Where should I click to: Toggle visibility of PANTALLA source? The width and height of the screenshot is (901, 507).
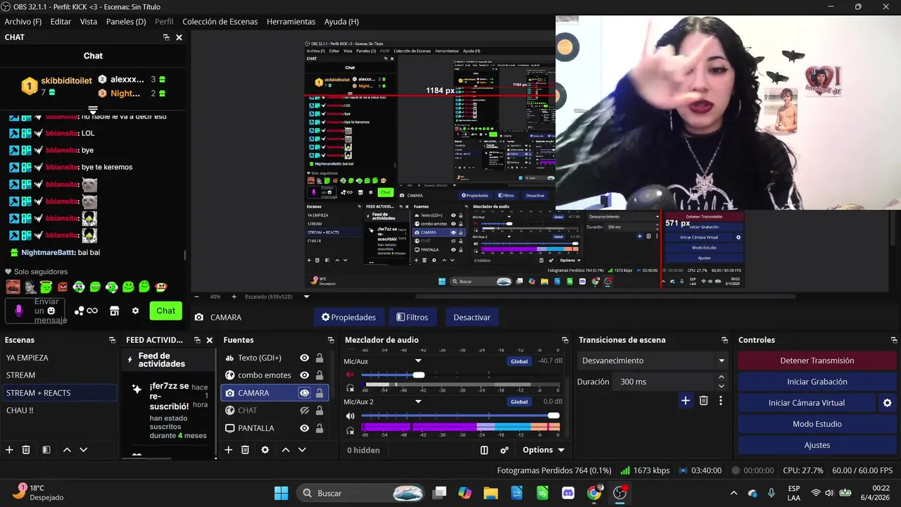coord(304,428)
